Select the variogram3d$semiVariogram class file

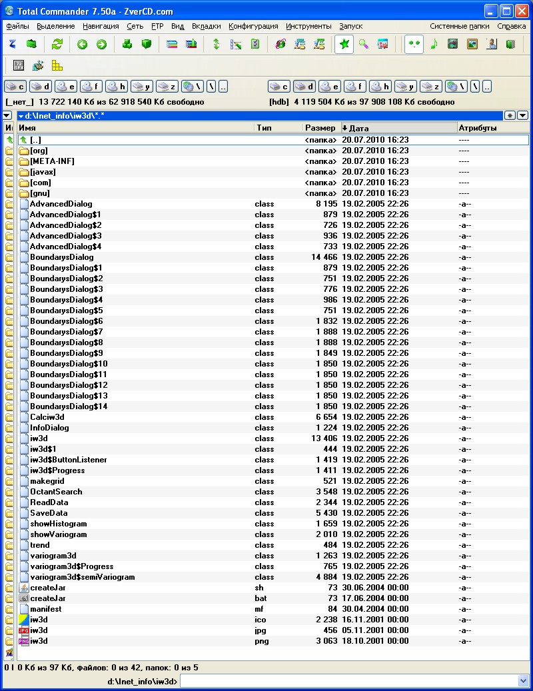coord(273,577)
